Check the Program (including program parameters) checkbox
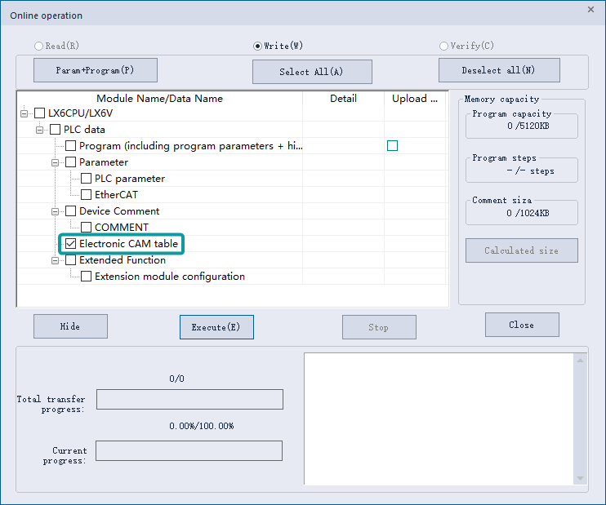The width and height of the screenshot is (606, 505). pos(71,146)
